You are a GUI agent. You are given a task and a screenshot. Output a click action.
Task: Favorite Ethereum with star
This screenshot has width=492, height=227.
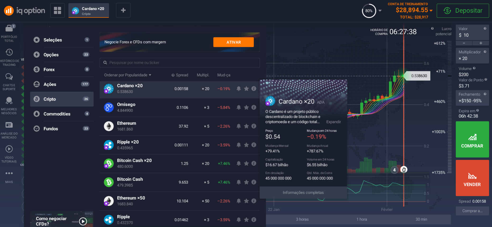246,126
